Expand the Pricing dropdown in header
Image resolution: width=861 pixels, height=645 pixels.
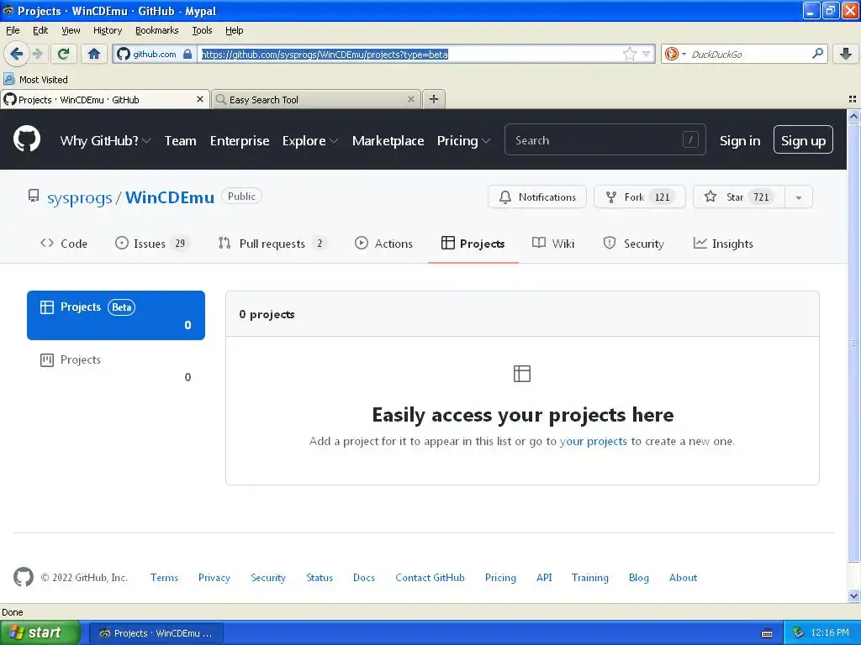point(463,140)
